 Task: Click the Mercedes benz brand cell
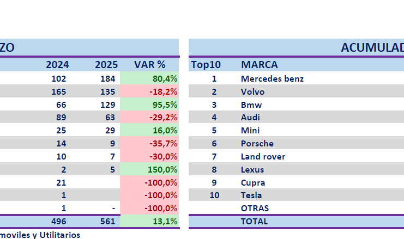coord(272,78)
